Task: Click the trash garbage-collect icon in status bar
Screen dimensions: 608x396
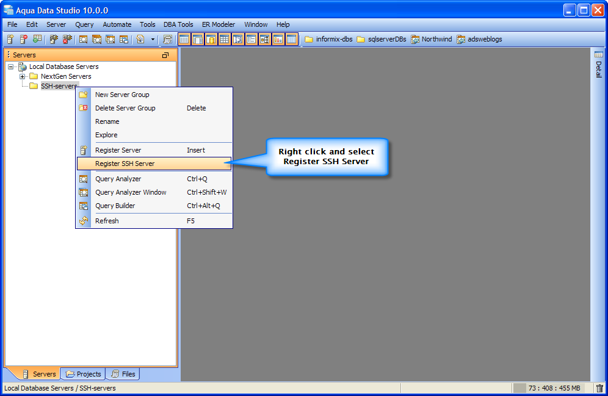Action: [x=599, y=388]
